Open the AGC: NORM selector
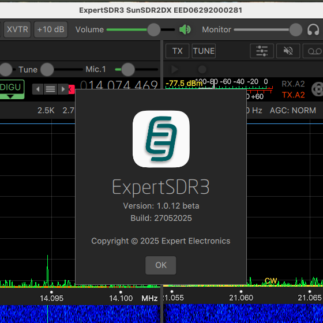The width and height of the screenshot is (323, 323). point(293,110)
